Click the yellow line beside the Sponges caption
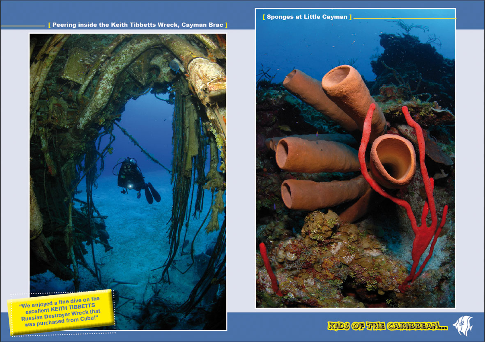This screenshot has width=485, height=342. (x=405, y=18)
